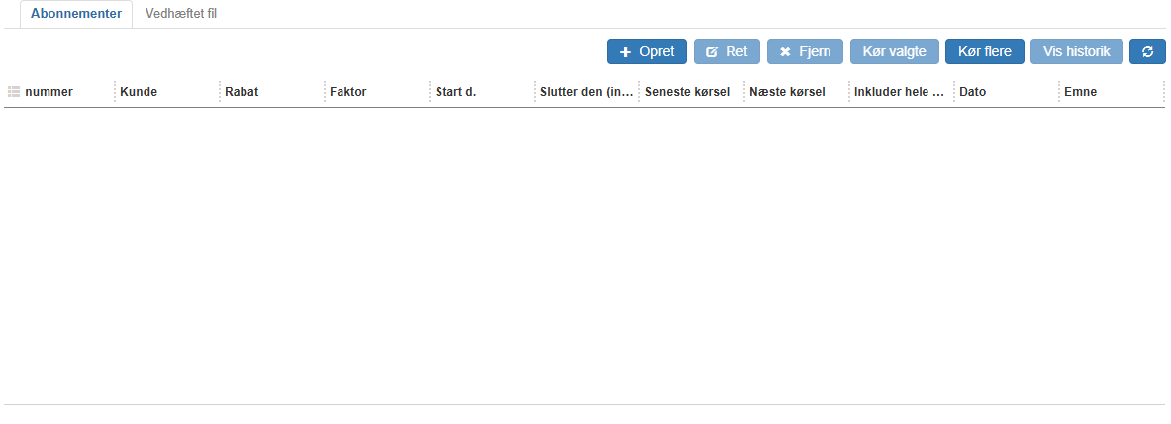
Task: Sort by the Kunde column header
Action: click(139, 92)
